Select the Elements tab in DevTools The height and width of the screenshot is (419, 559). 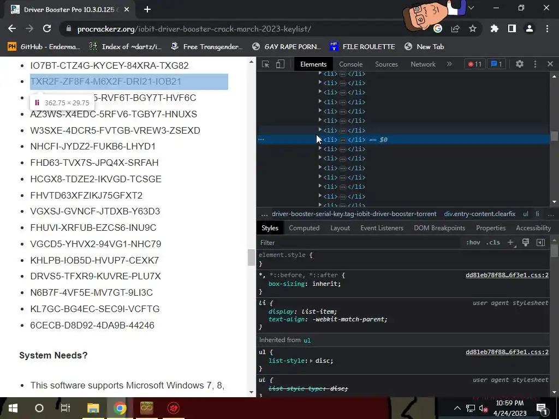pyautogui.click(x=313, y=64)
